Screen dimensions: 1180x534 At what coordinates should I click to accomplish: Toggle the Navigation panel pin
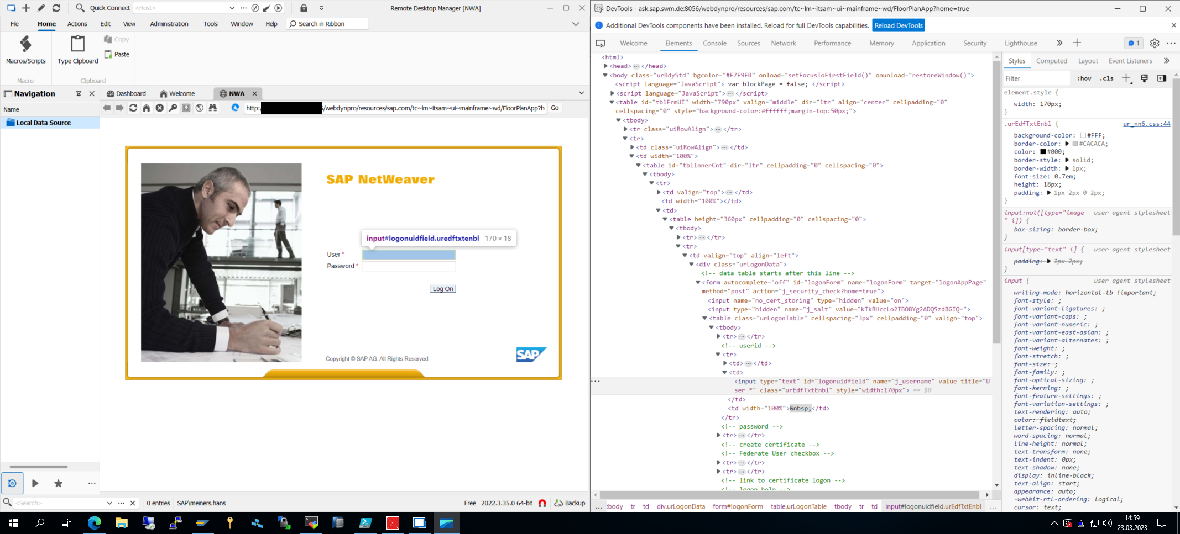click(x=79, y=94)
